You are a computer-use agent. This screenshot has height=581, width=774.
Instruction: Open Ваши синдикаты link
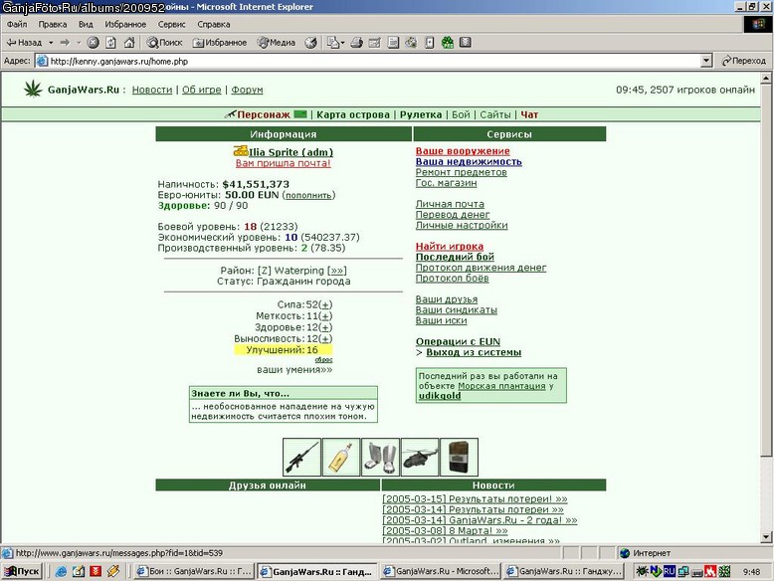pos(456,310)
